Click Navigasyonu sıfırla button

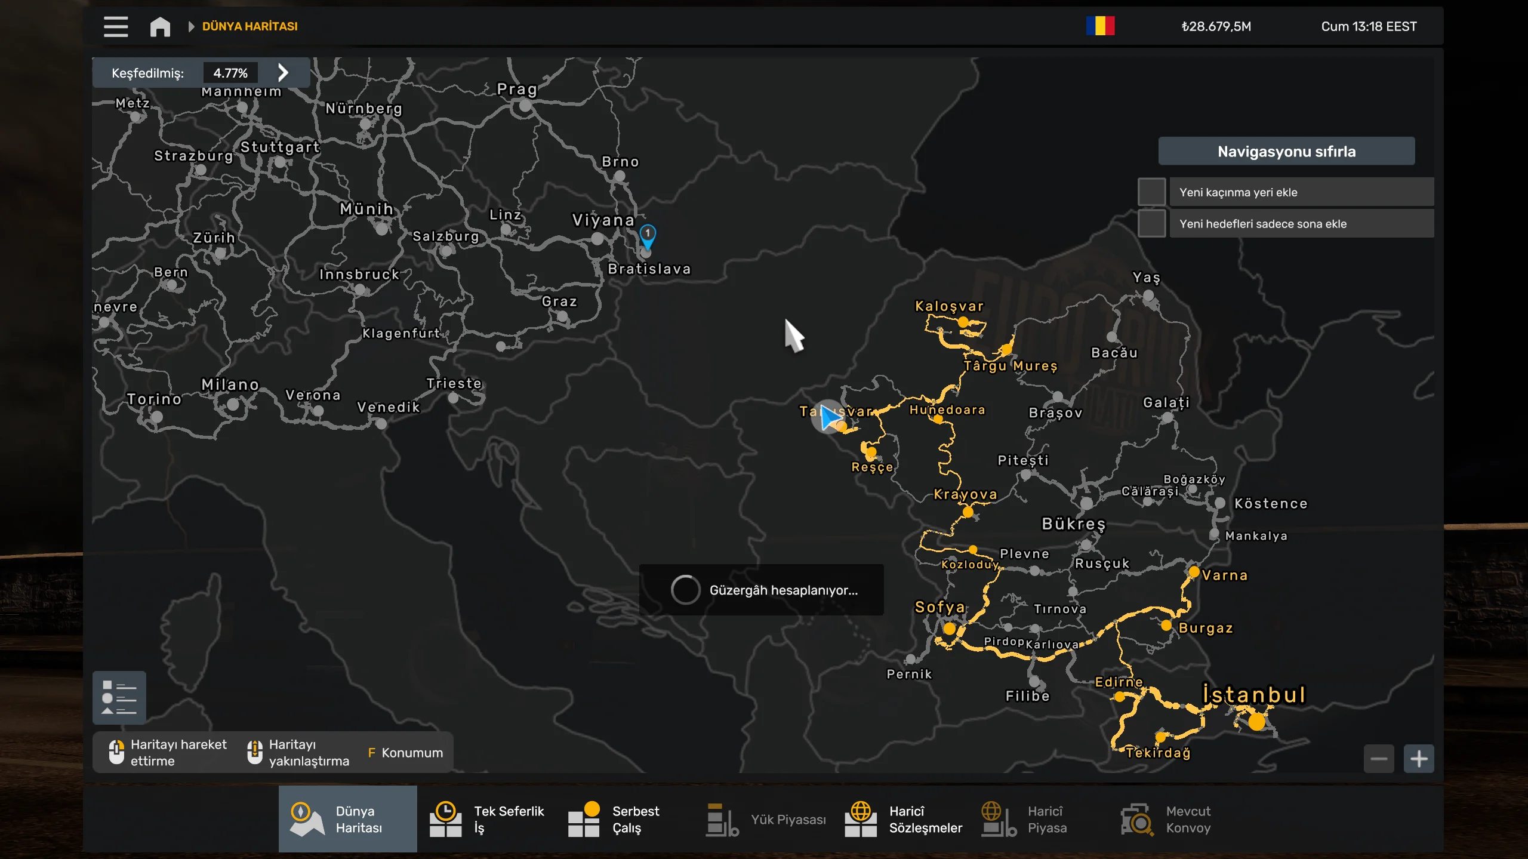(x=1286, y=152)
